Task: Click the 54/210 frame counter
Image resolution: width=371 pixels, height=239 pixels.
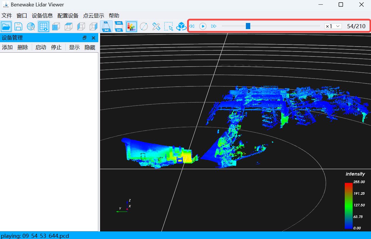Action: [x=356, y=26]
